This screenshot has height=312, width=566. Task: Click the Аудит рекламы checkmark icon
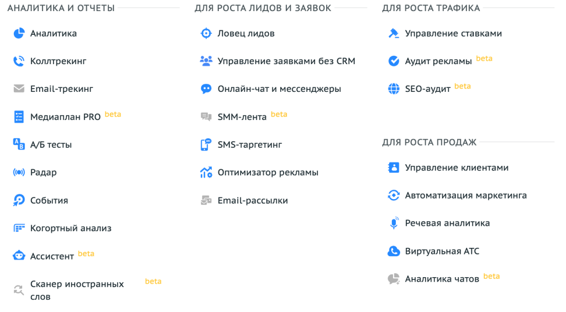(x=394, y=61)
